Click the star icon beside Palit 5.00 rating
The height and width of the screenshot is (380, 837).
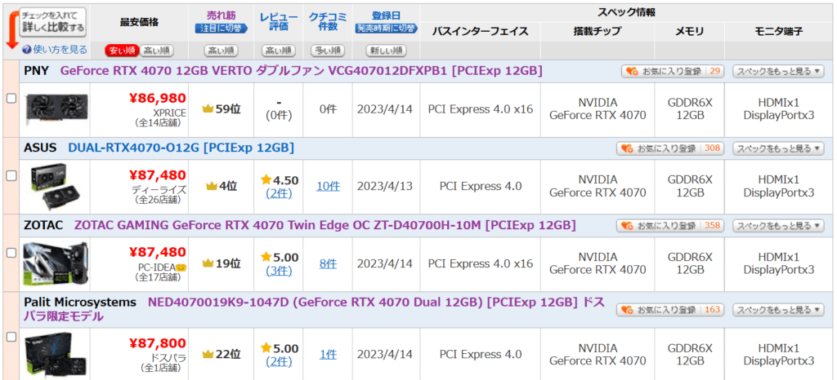pos(266,348)
